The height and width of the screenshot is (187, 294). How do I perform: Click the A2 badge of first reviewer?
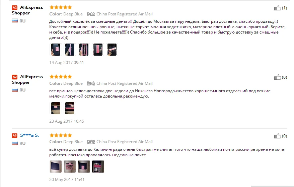(15, 7)
